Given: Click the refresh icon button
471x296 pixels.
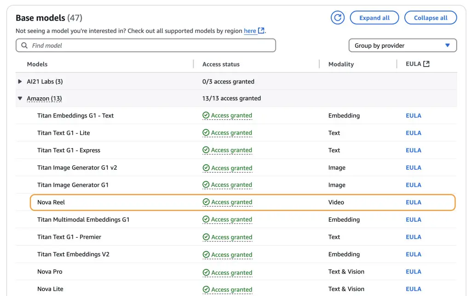Looking at the screenshot, I should tap(338, 18).
